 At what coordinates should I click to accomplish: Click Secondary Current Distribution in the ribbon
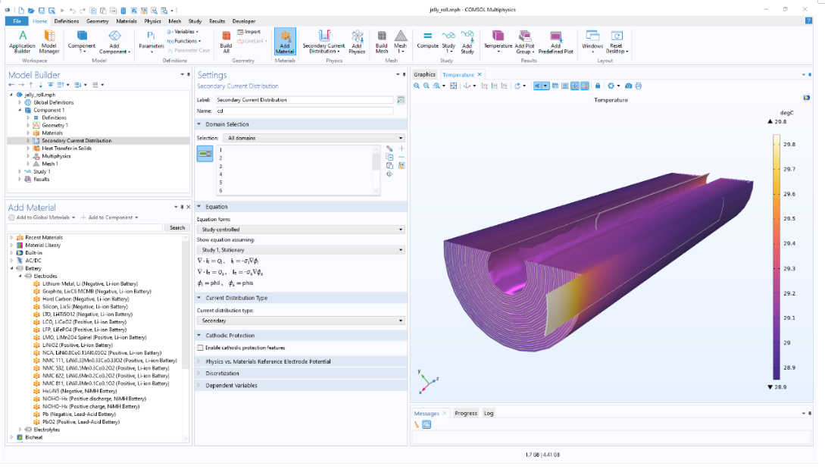[x=323, y=42]
